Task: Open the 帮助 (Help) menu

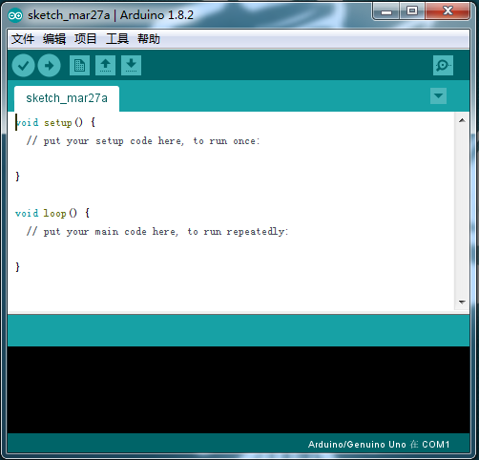Action: [149, 39]
